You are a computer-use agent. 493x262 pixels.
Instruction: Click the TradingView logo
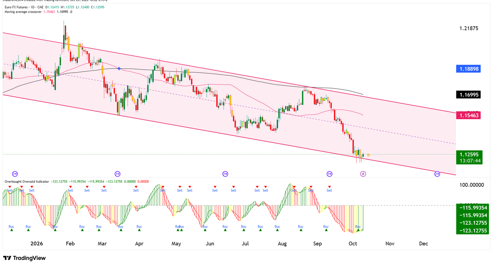click(24, 258)
